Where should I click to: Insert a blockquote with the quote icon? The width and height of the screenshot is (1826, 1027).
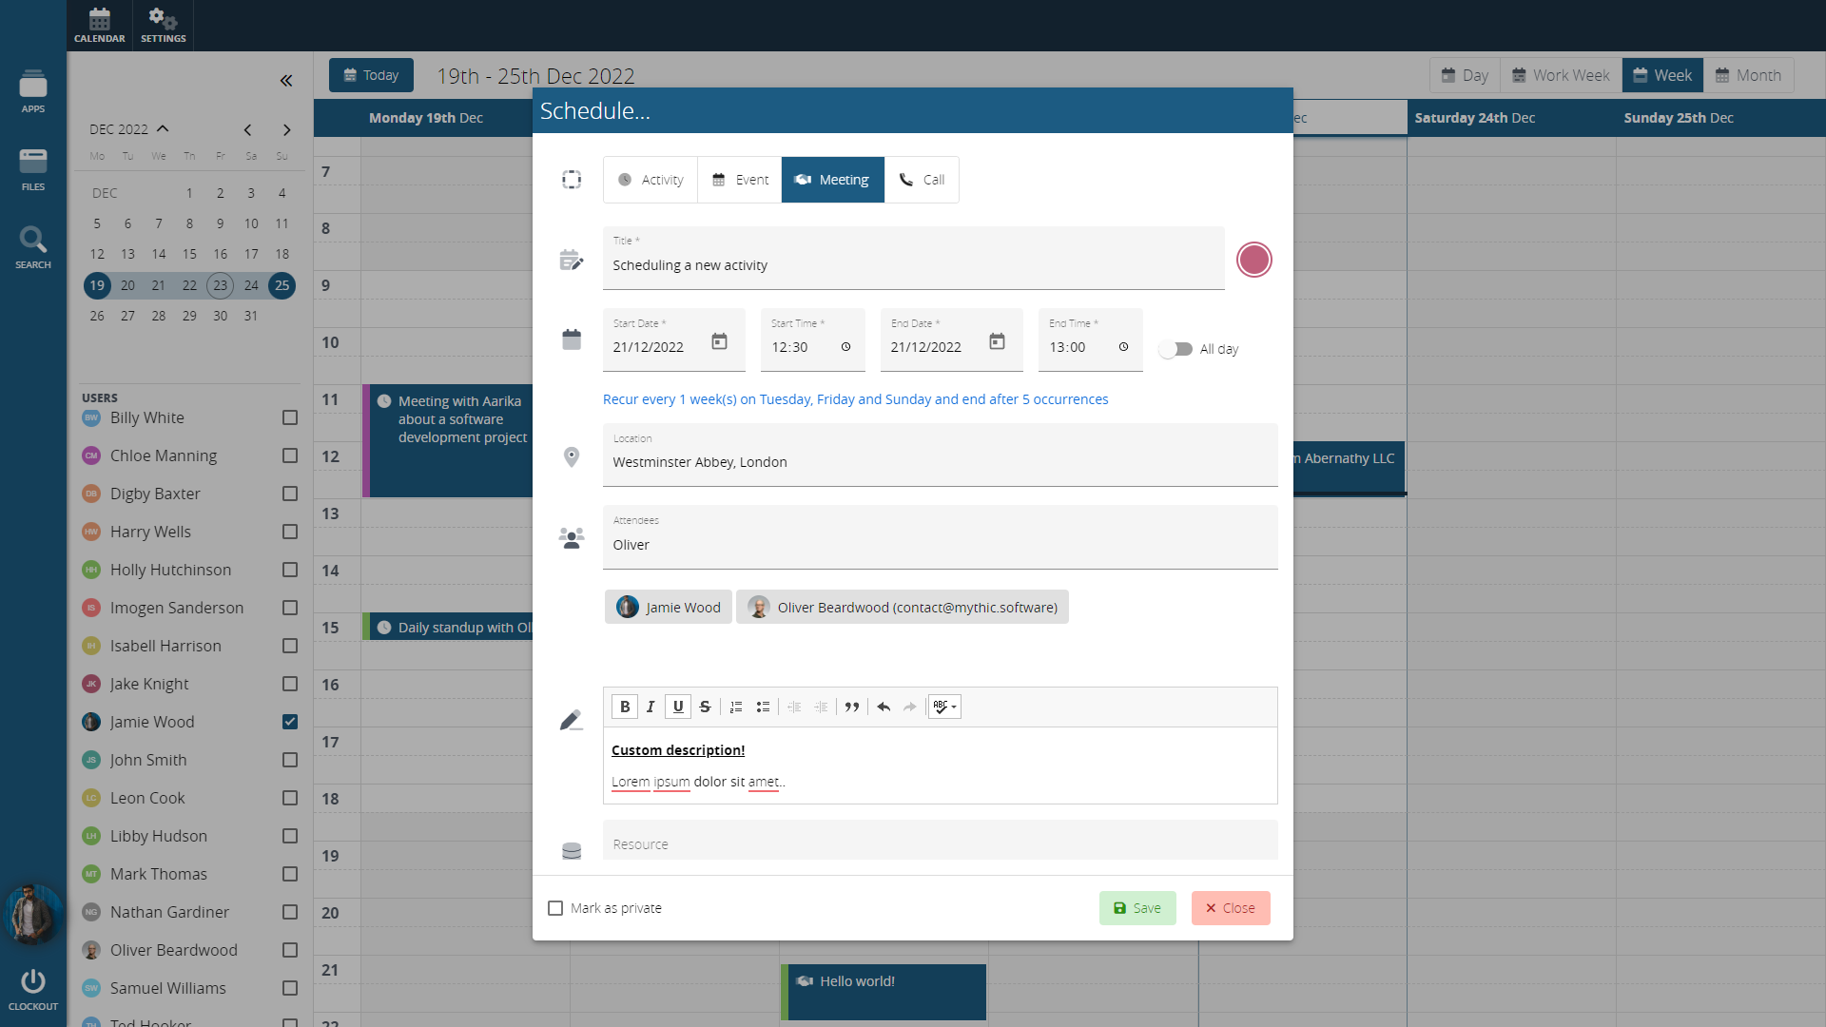point(852,707)
